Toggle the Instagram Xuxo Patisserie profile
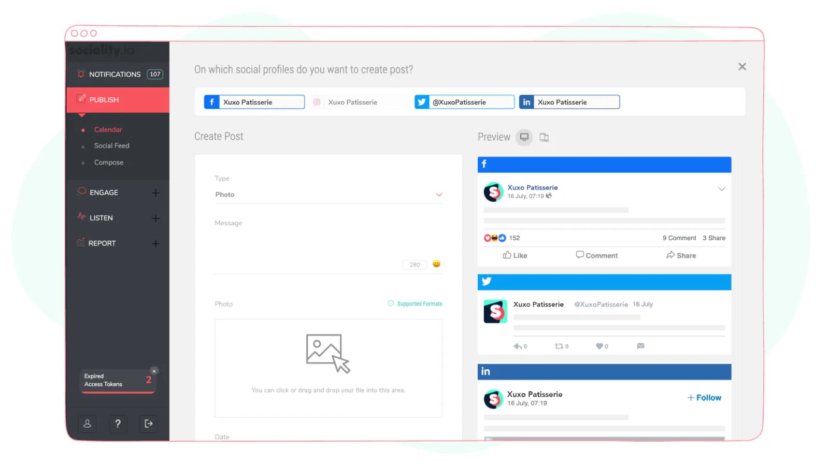The width and height of the screenshot is (829, 466). [359, 102]
